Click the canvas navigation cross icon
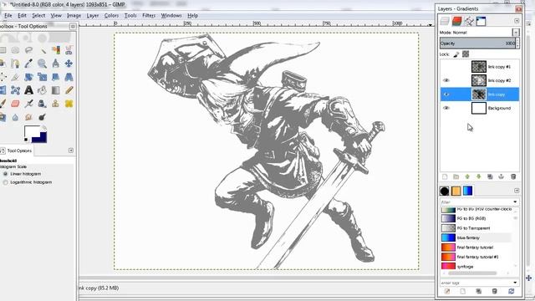535x301 pixels. [x=528, y=278]
